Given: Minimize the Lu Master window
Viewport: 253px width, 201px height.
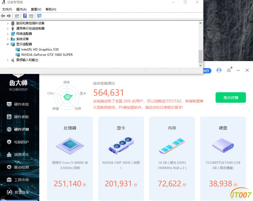Looking at the screenshot, I should [238, 70].
